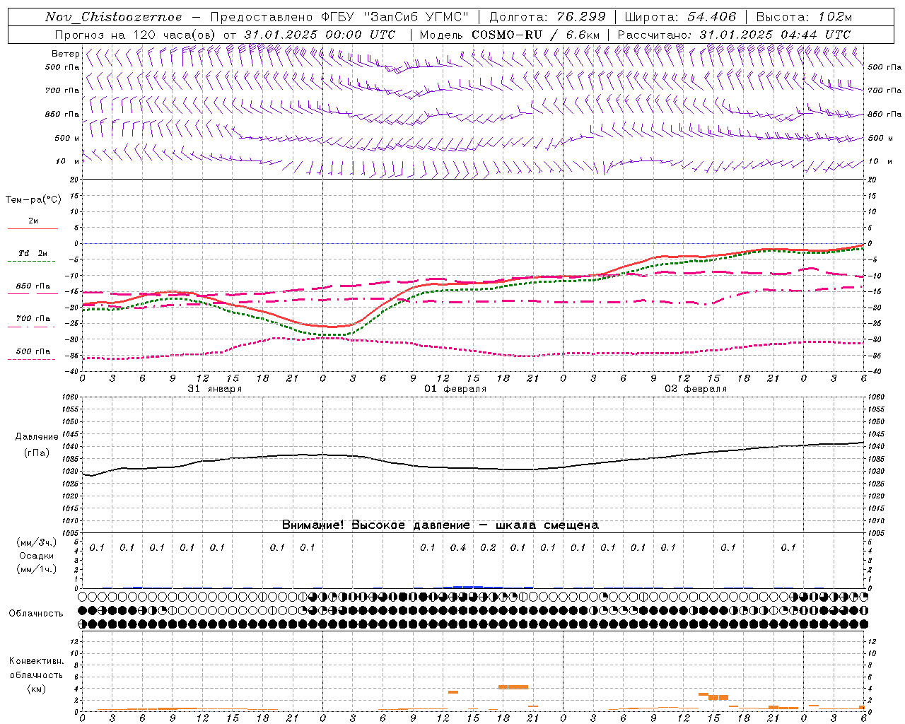Click the Модель COSMO-RU / 6.6км label

509,35
